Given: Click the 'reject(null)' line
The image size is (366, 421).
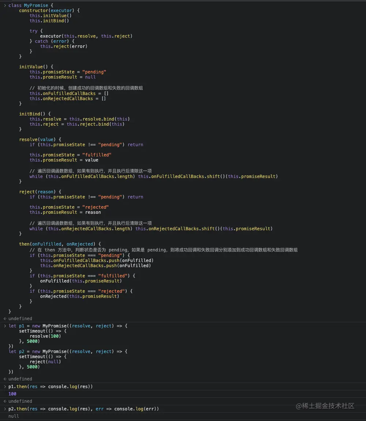Looking at the screenshot, I should [45, 362].
